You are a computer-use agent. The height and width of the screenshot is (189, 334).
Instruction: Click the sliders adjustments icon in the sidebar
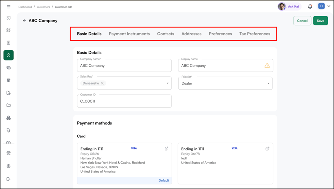[9, 80]
